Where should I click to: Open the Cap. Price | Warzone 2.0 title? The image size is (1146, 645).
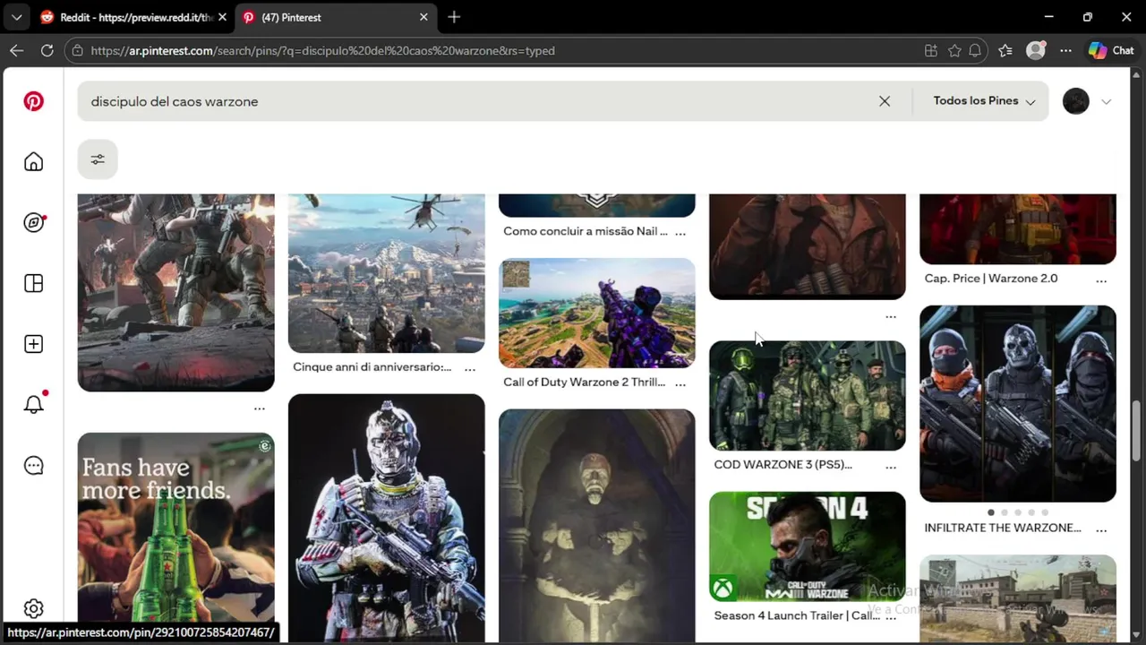pos(990,278)
